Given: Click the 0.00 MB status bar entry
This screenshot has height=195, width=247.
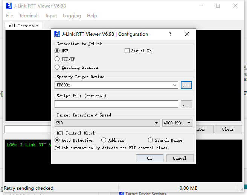Looking at the screenshot, I should coord(189,188).
